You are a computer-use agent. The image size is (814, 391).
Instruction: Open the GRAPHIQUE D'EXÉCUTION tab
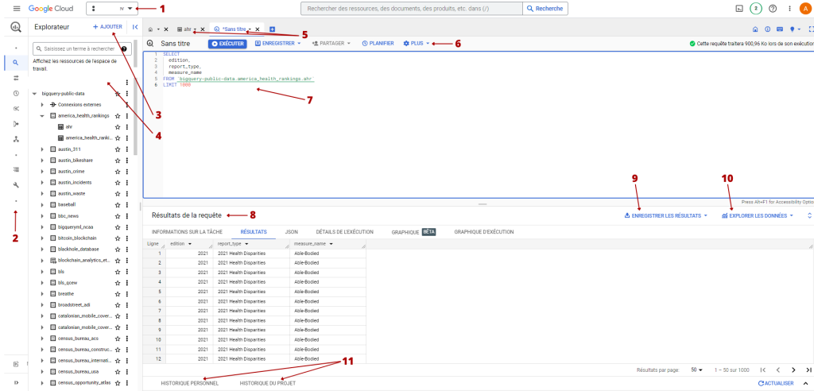pos(483,232)
